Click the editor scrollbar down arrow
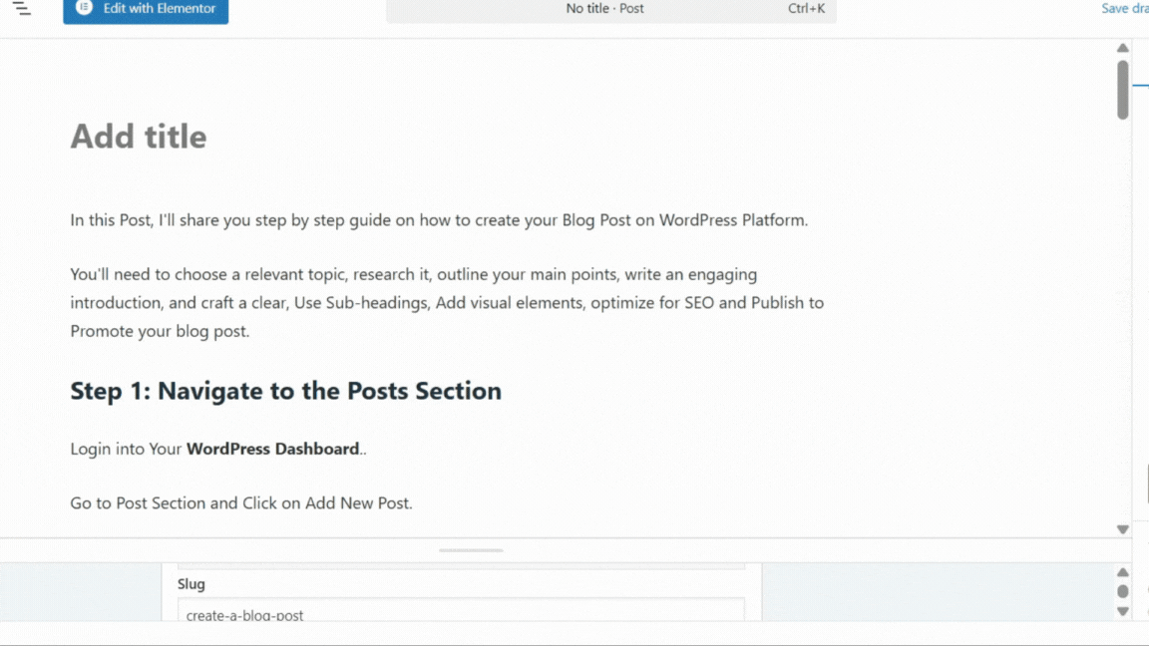The height and width of the screenshot is (646, 1149). (1123, 528)
